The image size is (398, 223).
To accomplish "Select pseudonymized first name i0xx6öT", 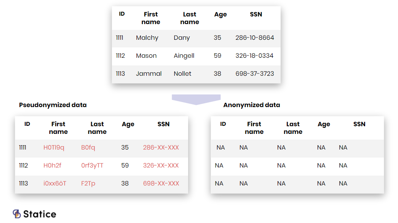I will pyautogui.click(x=55, y=183).
